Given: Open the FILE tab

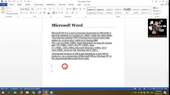Looking at the screenshot, I should 3,5.
